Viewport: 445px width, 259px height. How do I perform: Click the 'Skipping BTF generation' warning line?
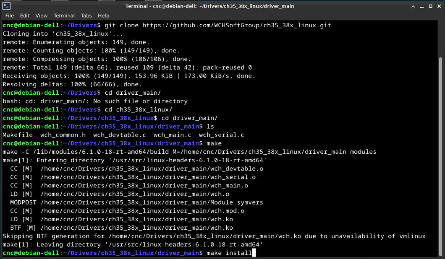click(x=214, y=236)
